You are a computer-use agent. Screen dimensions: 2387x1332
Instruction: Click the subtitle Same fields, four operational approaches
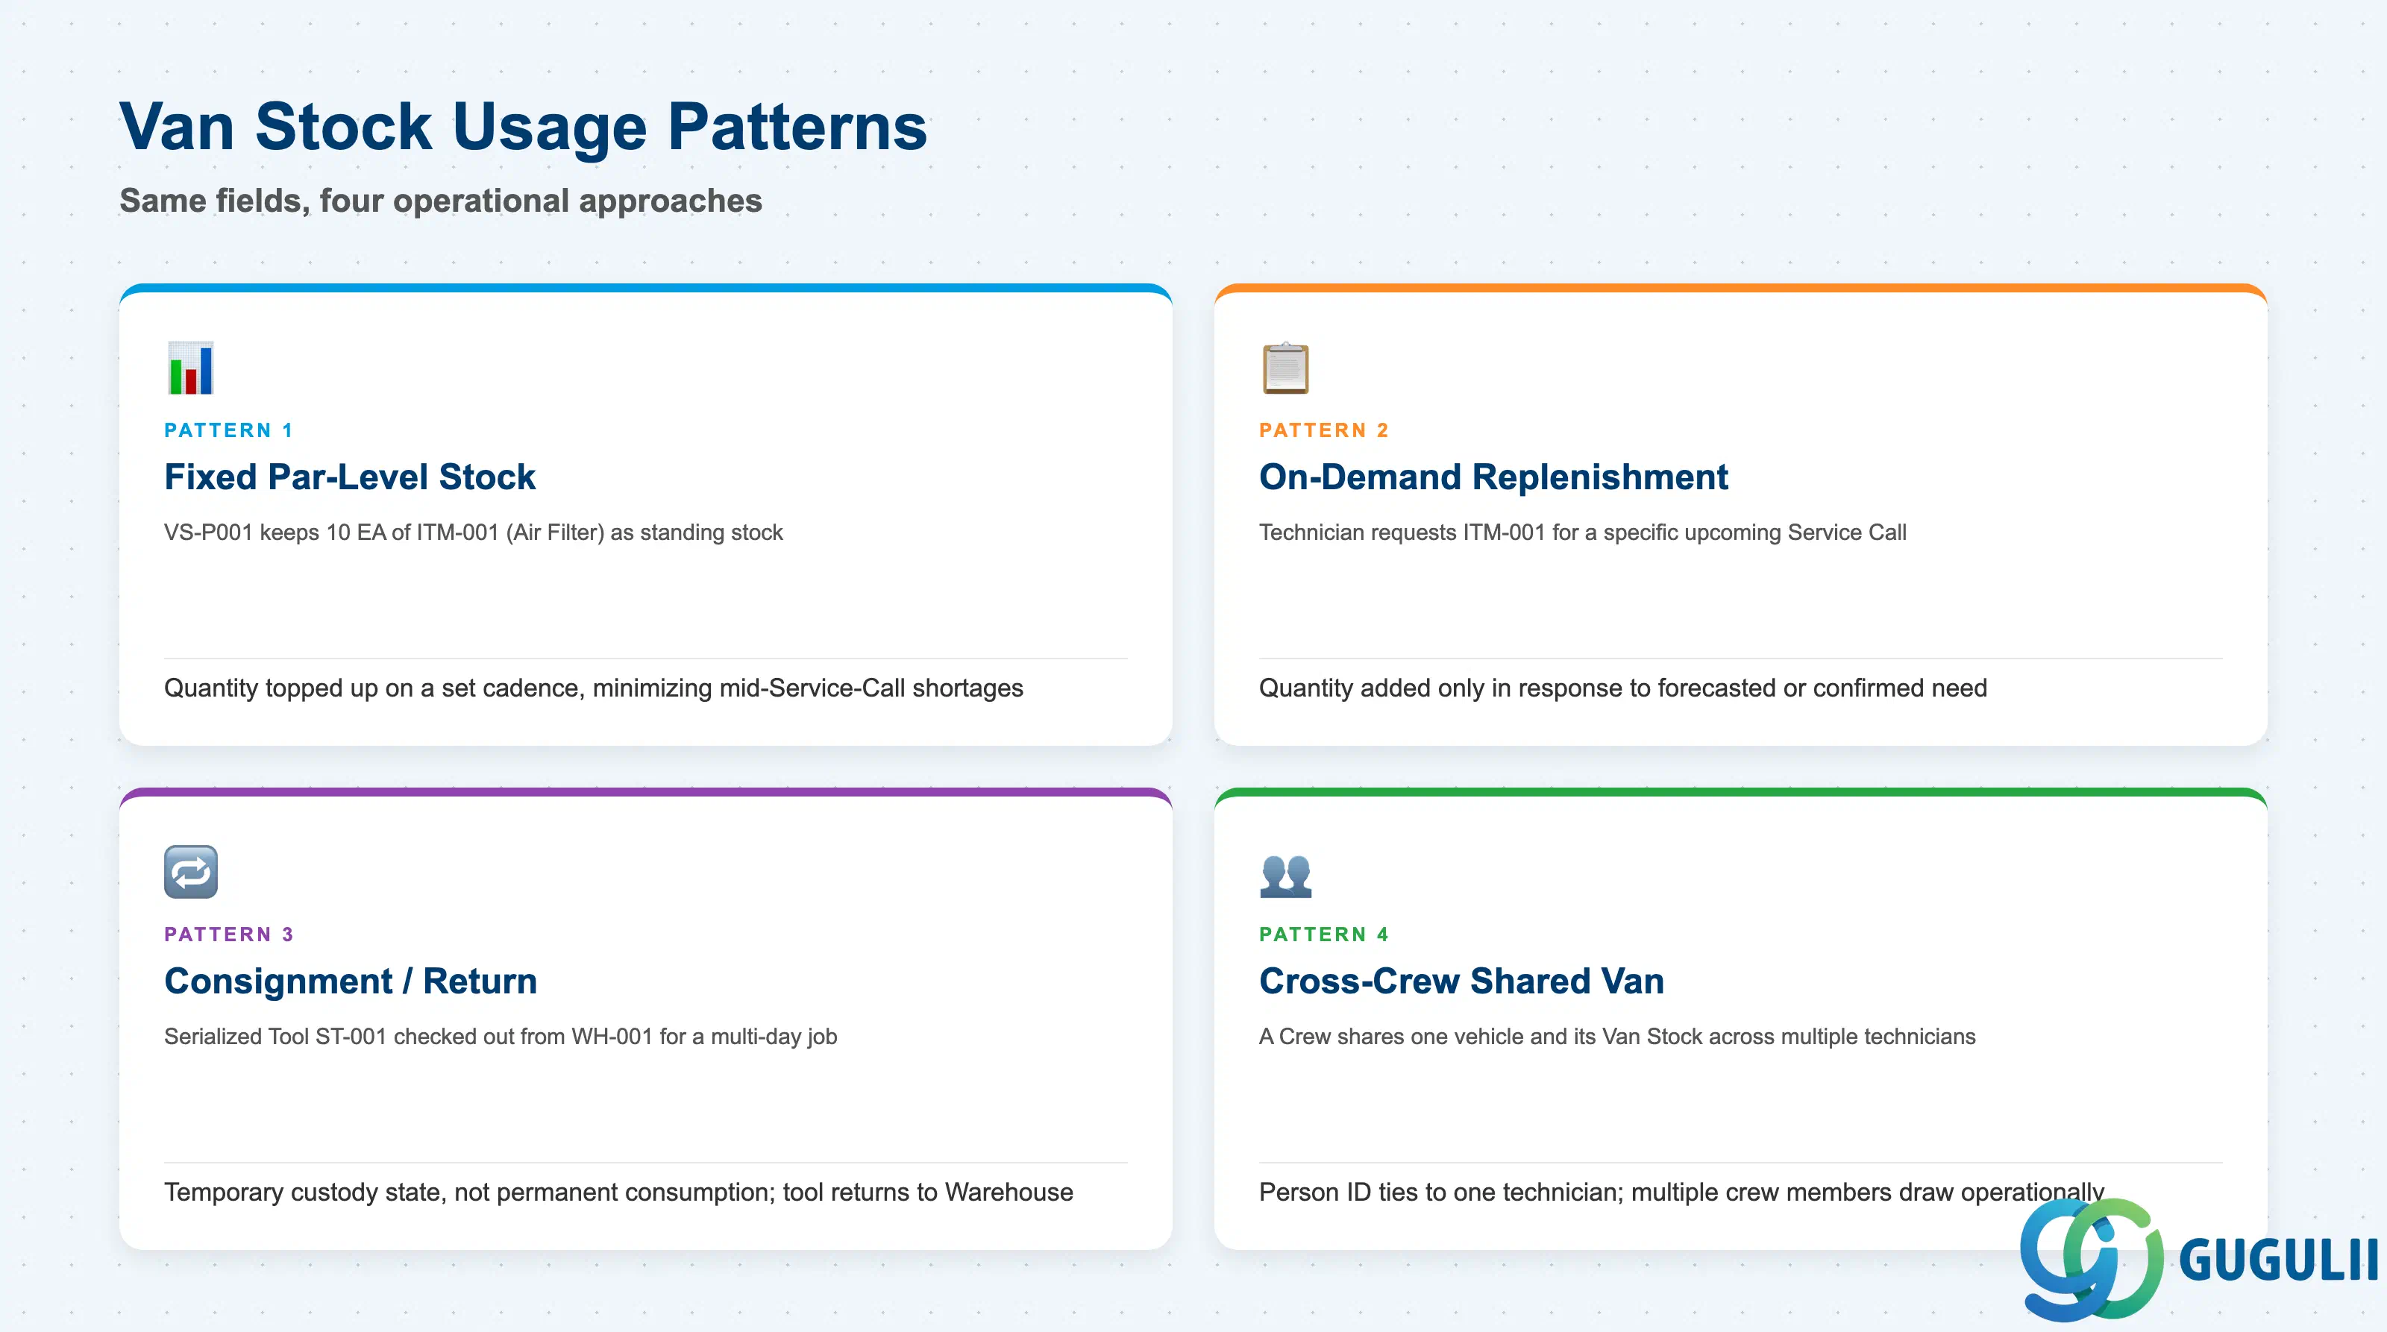[441, 201]
